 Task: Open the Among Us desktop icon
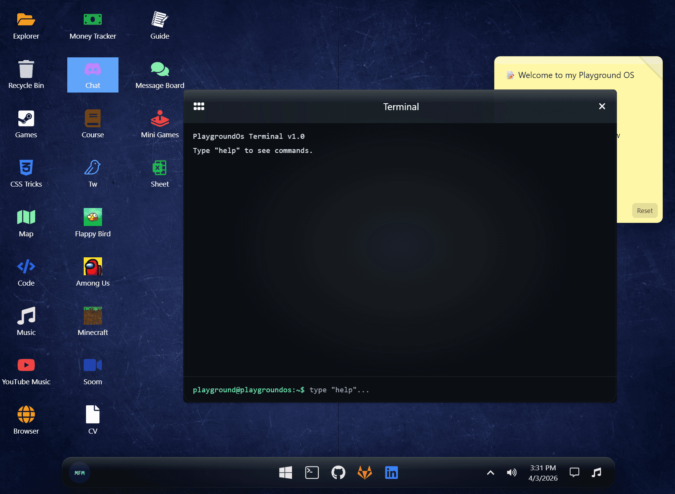click(92, 273)
